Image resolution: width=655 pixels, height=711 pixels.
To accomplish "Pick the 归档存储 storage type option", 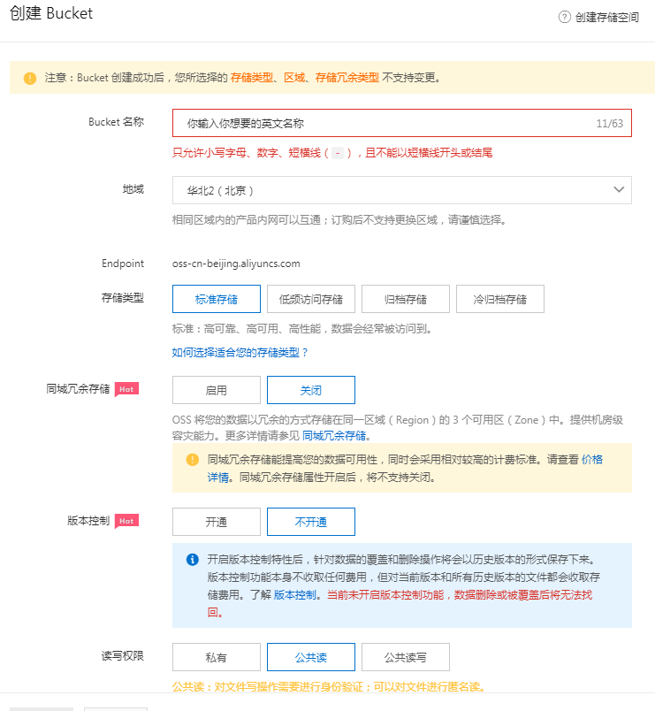I will click(406, 299).
